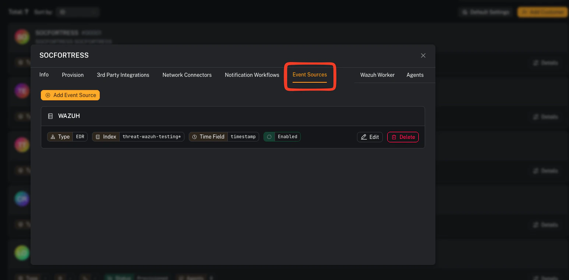Select the Type EDR badge icon
The height and width of the screenshot is (280, 569).
coord(53,136)
